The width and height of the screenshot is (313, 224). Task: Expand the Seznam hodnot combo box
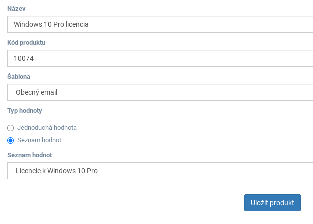[160, 171]
